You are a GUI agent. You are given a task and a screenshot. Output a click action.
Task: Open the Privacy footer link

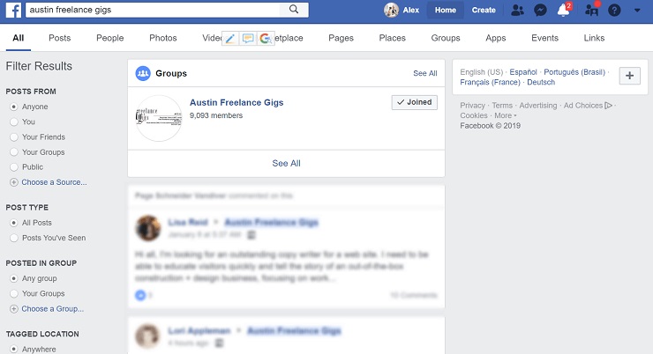coord(472,106)
